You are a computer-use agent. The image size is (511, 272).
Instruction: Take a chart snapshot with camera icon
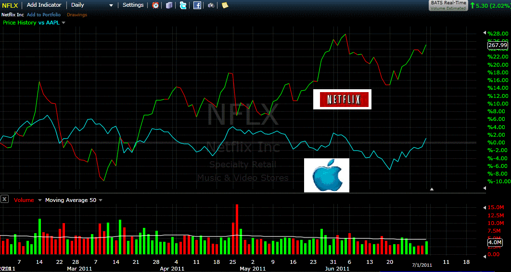[212, 5]
